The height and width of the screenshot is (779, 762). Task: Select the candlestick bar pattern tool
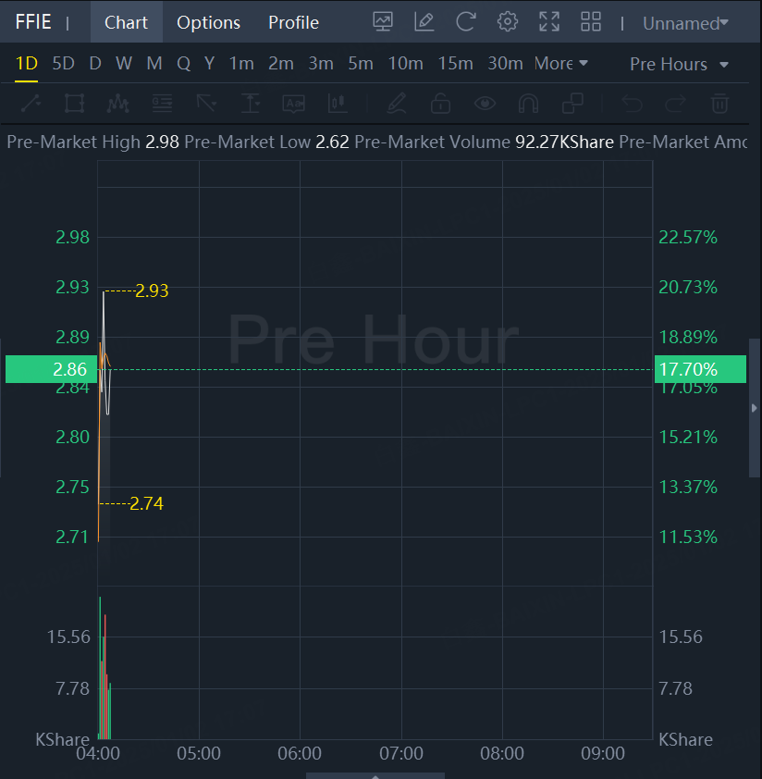click(x=338, y=104)
